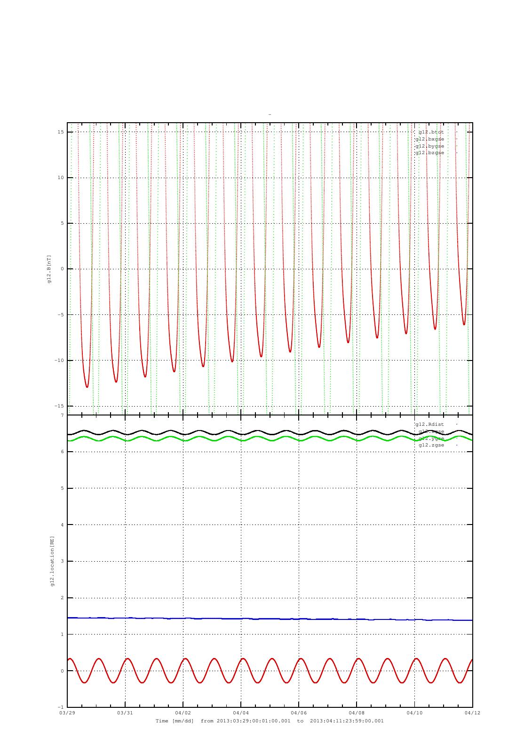Click the g12.Rdist legend label
The width and height of the screenshot is (532, 752).
click(429, 424)
